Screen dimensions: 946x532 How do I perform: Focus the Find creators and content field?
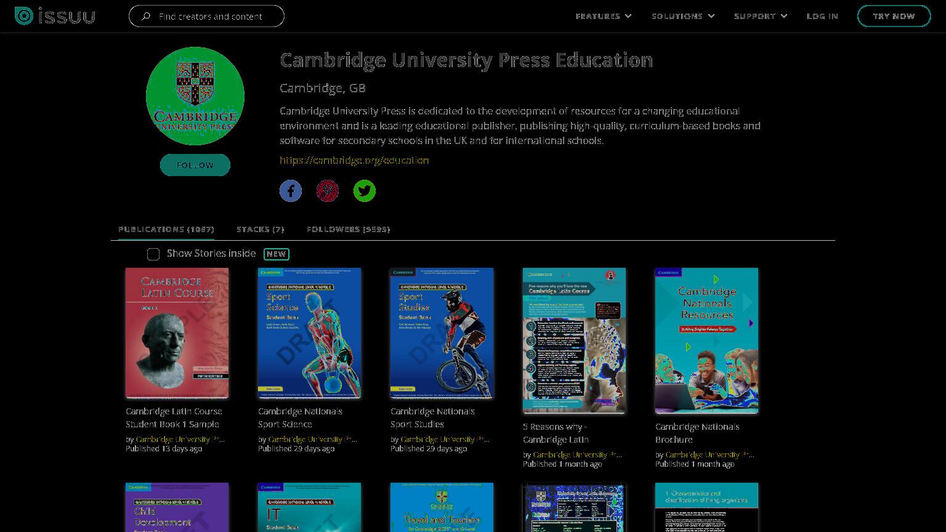click(206, 16)
